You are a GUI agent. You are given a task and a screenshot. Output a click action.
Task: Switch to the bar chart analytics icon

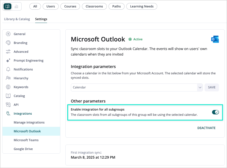point(16,6)
